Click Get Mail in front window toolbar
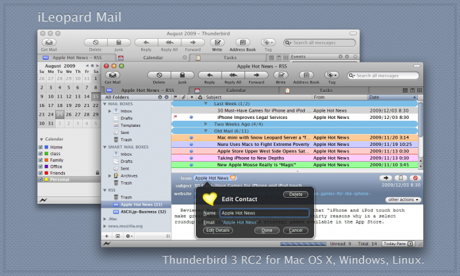 [x=112, y=75]
